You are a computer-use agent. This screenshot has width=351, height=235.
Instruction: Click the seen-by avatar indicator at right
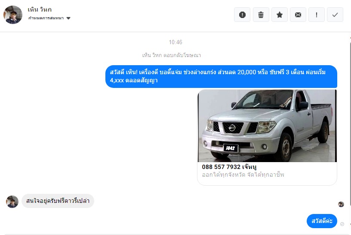pyautogui.click(x=341, y=205)
